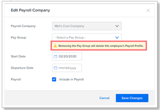The height and width of the screenshot is (110, 160).
Task: Click the Start Date calendar icon
Action: [56, 56]
